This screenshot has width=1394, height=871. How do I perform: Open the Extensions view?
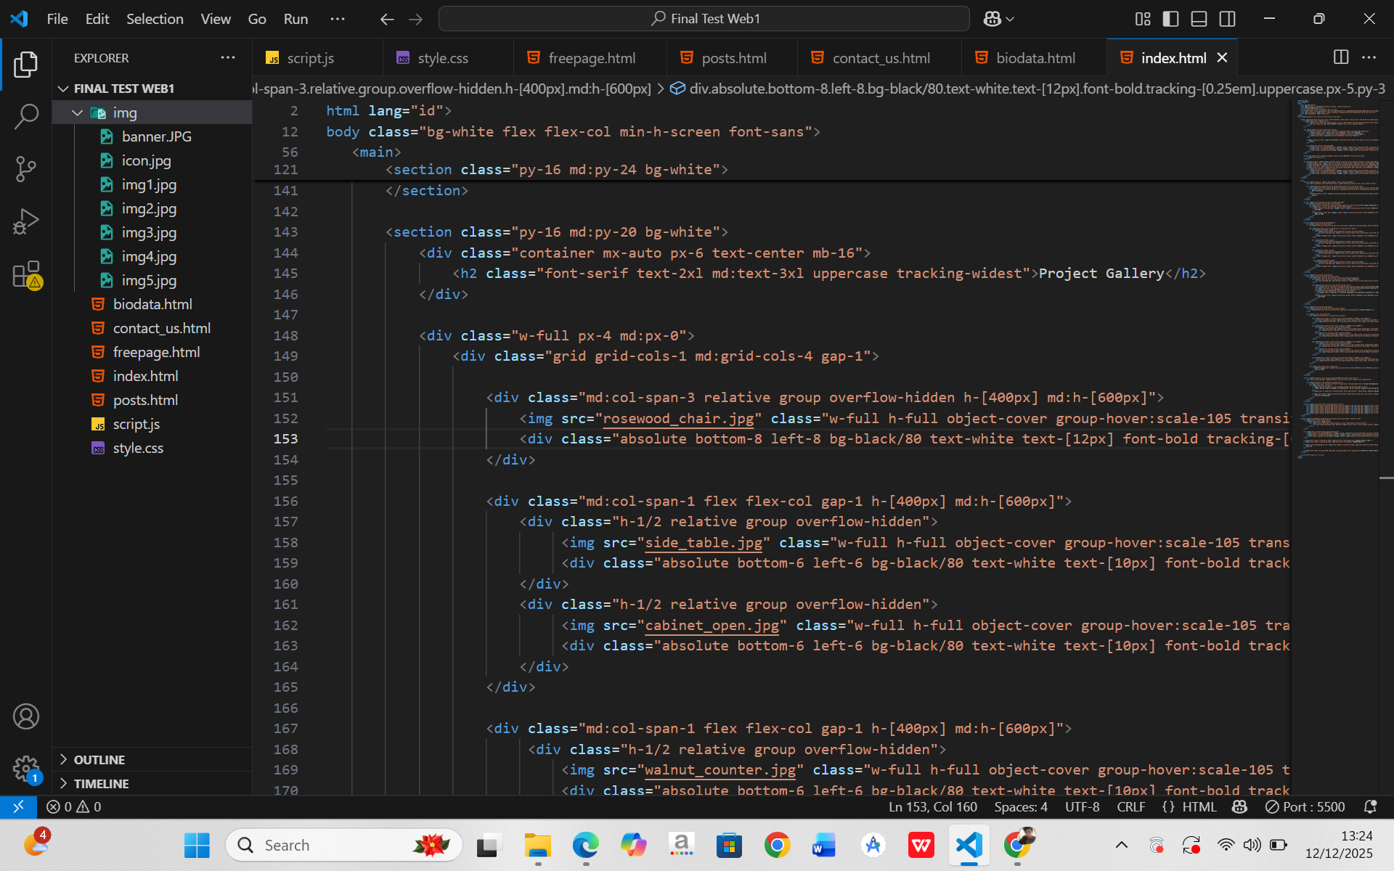(26, 275)
